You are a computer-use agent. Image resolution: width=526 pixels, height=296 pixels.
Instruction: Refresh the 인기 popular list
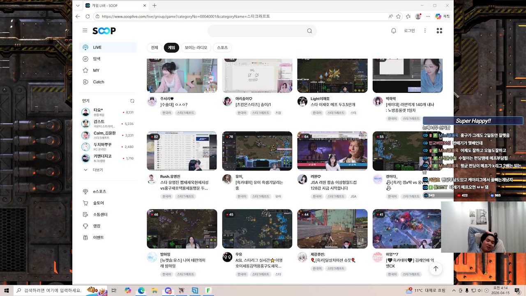(x=132, y=101)
